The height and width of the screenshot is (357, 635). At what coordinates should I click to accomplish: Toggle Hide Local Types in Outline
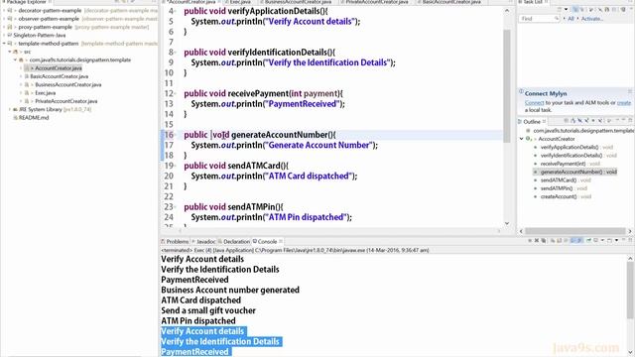coord(599,121)
